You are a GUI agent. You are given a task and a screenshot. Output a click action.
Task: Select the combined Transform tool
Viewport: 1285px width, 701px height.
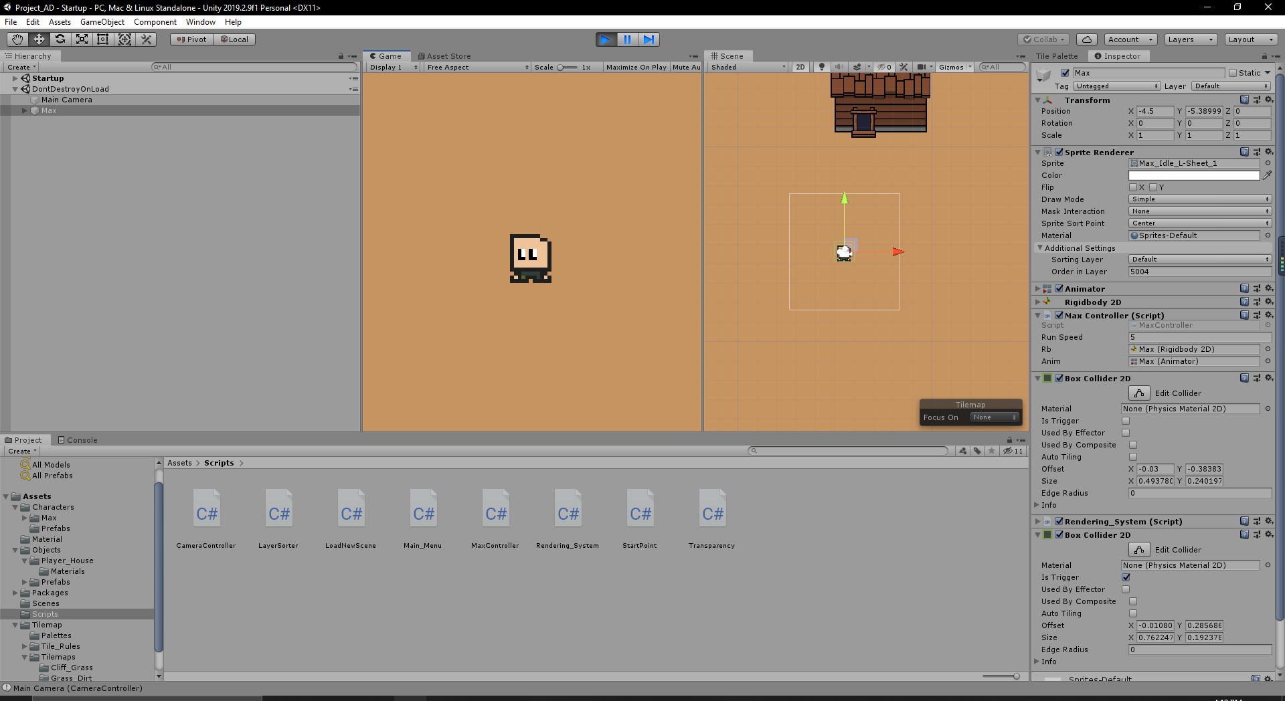tap(124, 39)
